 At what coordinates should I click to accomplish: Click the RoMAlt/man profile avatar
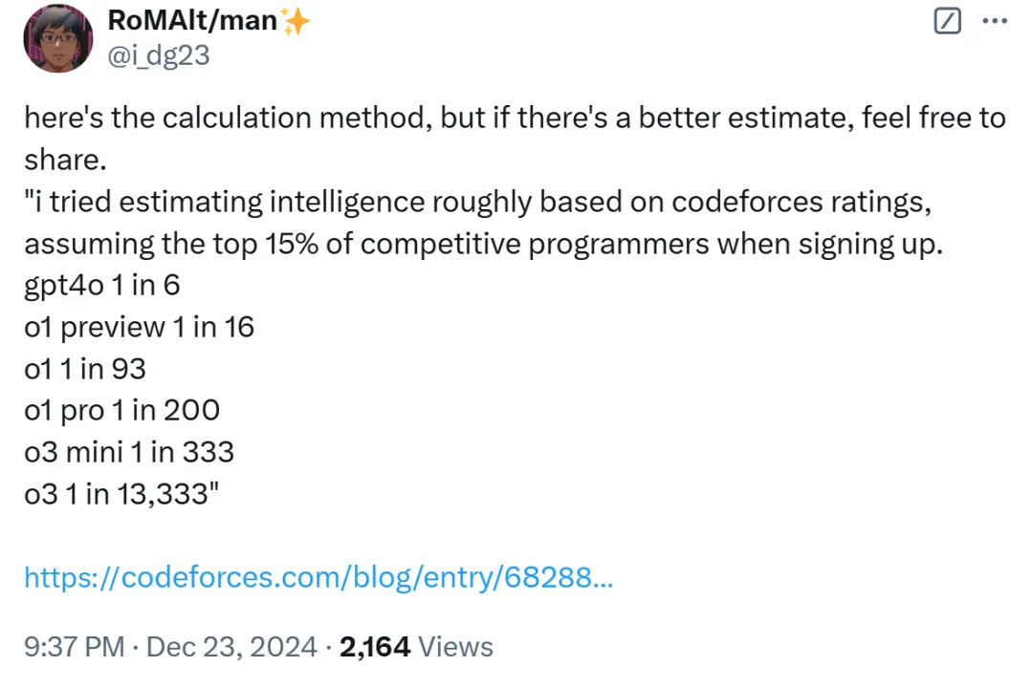coord(58,37)
